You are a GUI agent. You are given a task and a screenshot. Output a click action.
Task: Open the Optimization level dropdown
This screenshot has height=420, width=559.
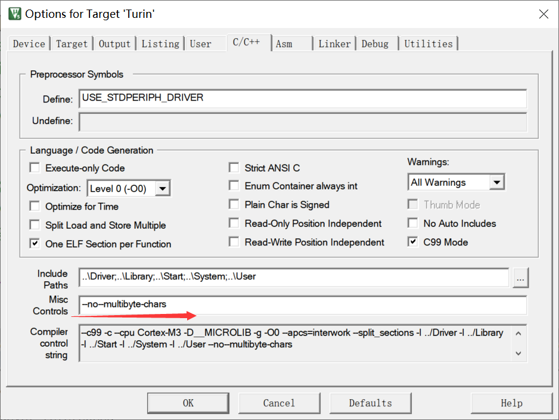[163, 189]
